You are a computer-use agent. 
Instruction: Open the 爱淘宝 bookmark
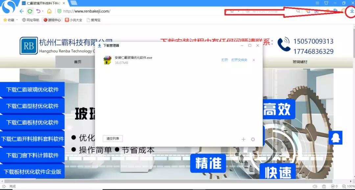pos(93,20)
